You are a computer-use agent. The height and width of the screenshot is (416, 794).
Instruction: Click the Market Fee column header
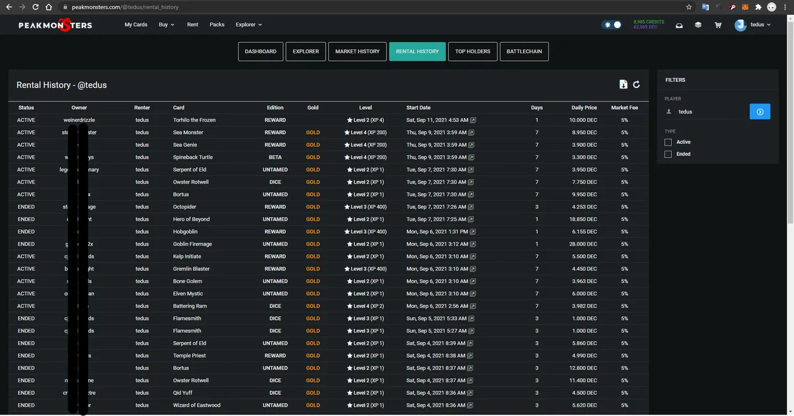625,107
